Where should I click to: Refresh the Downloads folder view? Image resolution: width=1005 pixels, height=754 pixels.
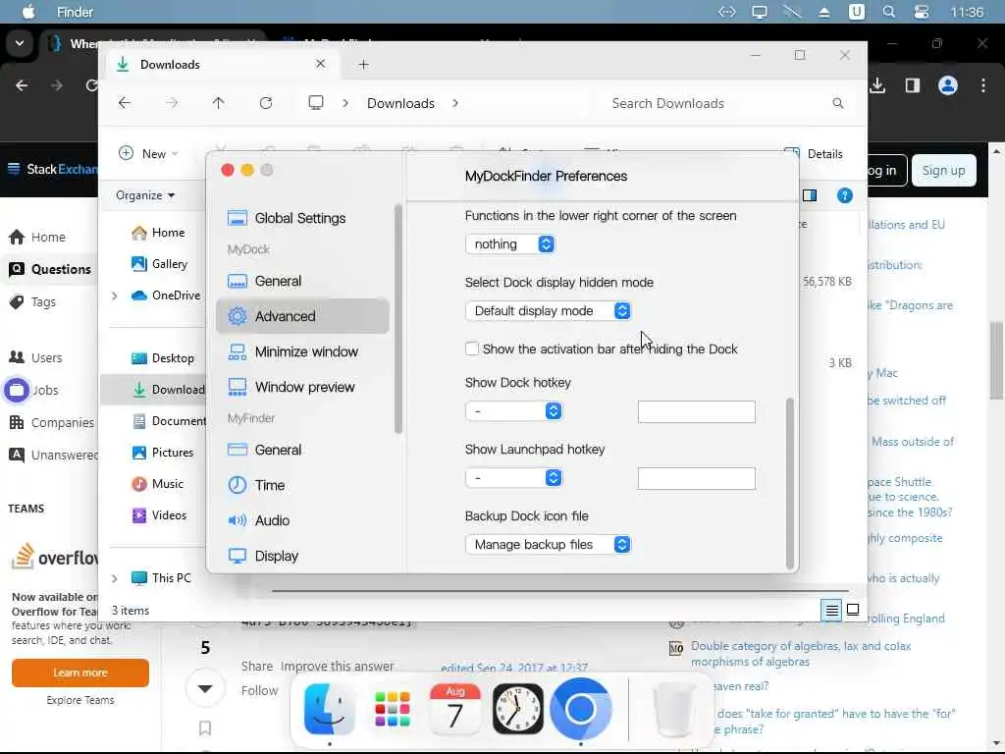coord(265,102)
